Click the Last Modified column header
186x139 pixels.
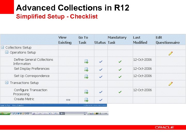(x=140, y=40)
